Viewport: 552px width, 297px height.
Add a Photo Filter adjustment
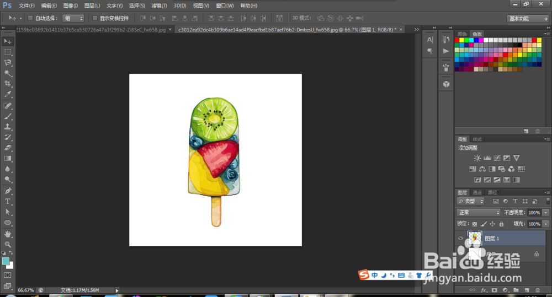(x=502, y=169)
